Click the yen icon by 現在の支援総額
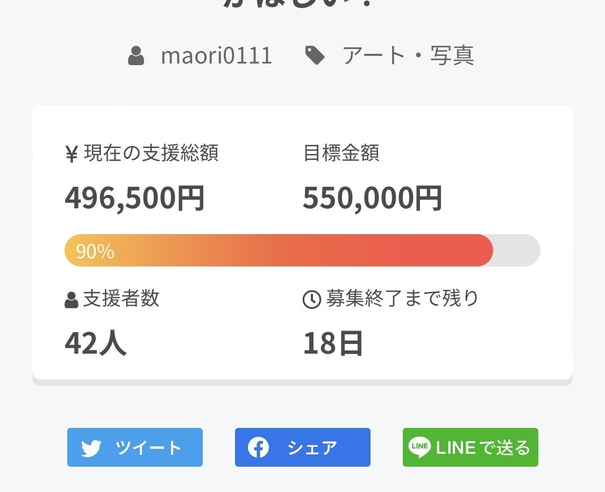Screen dimensions: 605x492 tap(72, 154)
